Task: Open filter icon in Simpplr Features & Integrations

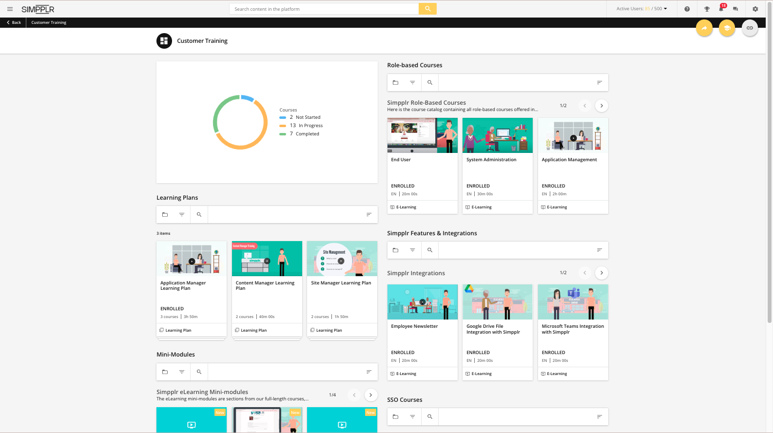Action: click(x=412, y=250)
